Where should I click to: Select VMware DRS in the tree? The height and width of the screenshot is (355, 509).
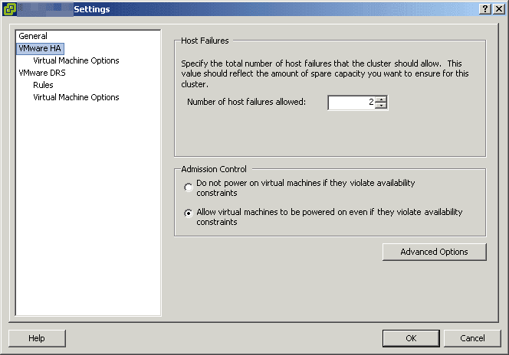pyautogui.click(x=42, y=73)
